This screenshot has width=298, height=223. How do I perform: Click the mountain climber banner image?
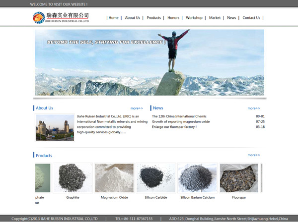coord(149,62)
